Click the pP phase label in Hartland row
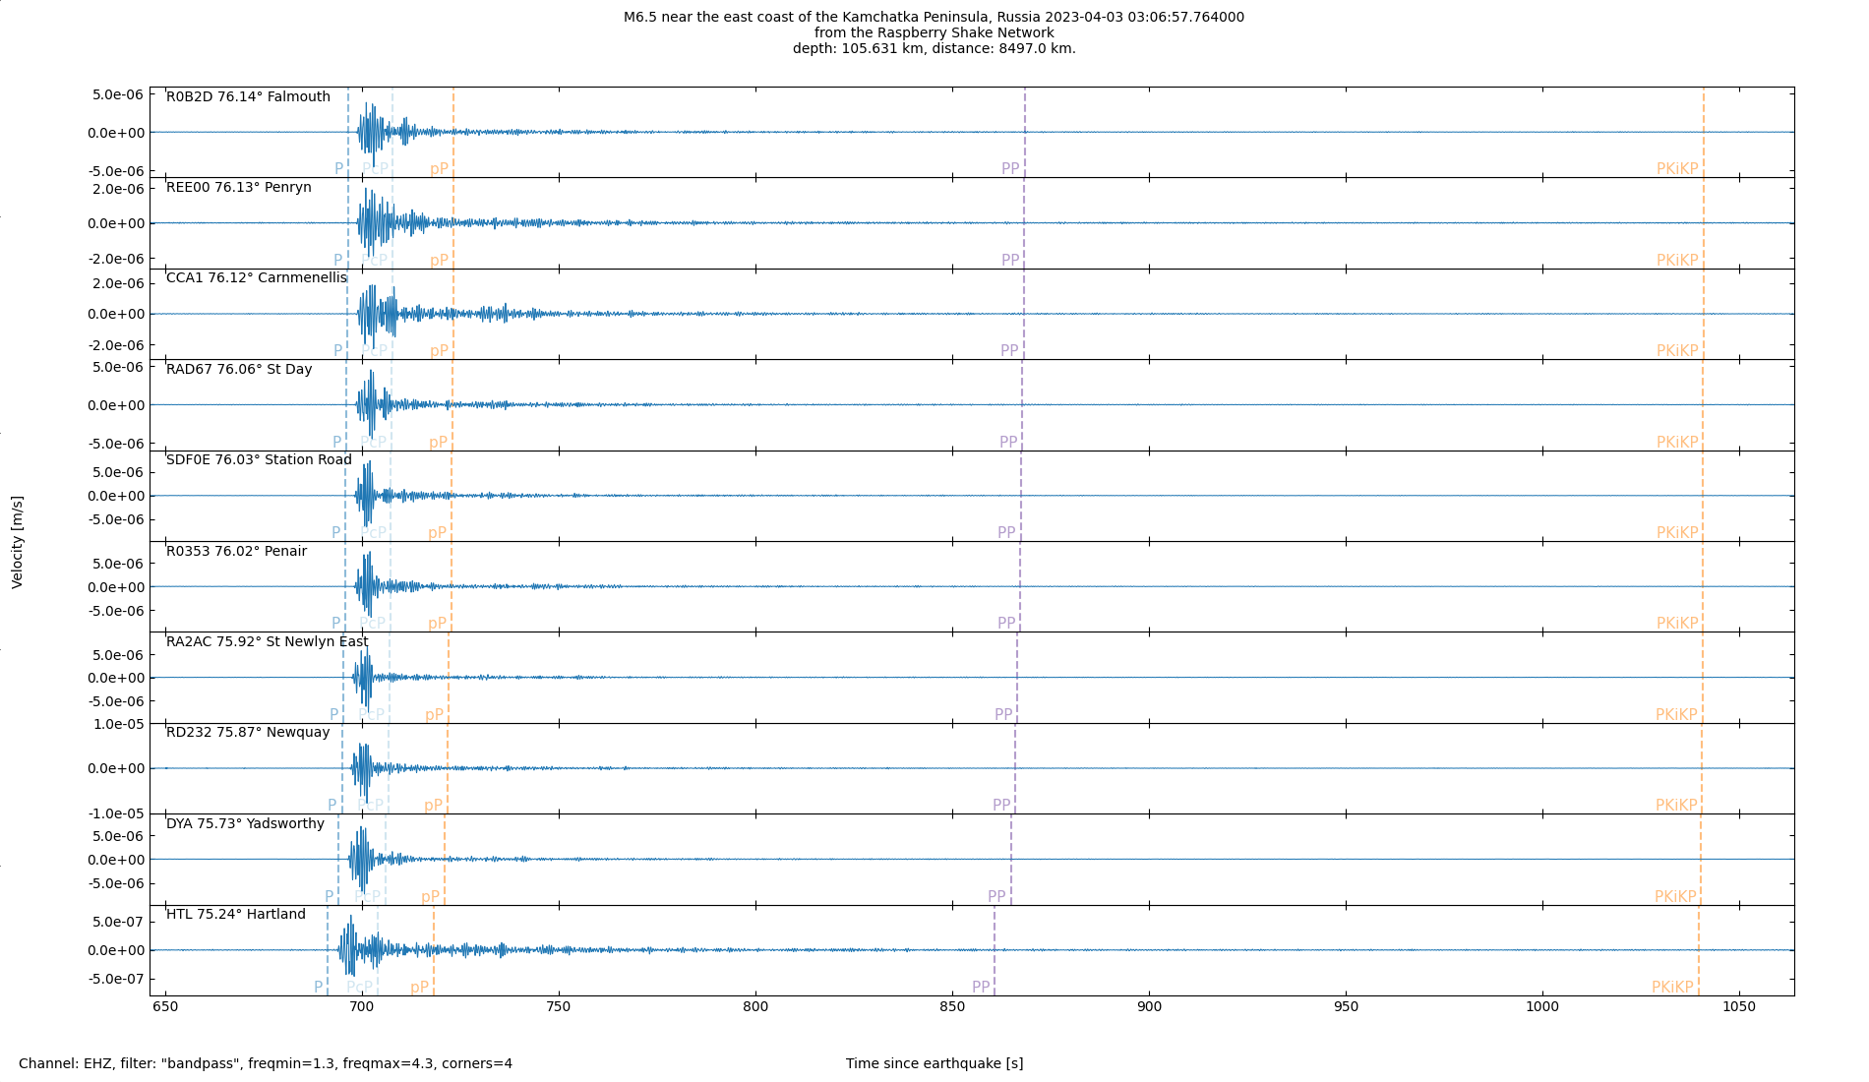The image size is (1869, 1082). 419,988
